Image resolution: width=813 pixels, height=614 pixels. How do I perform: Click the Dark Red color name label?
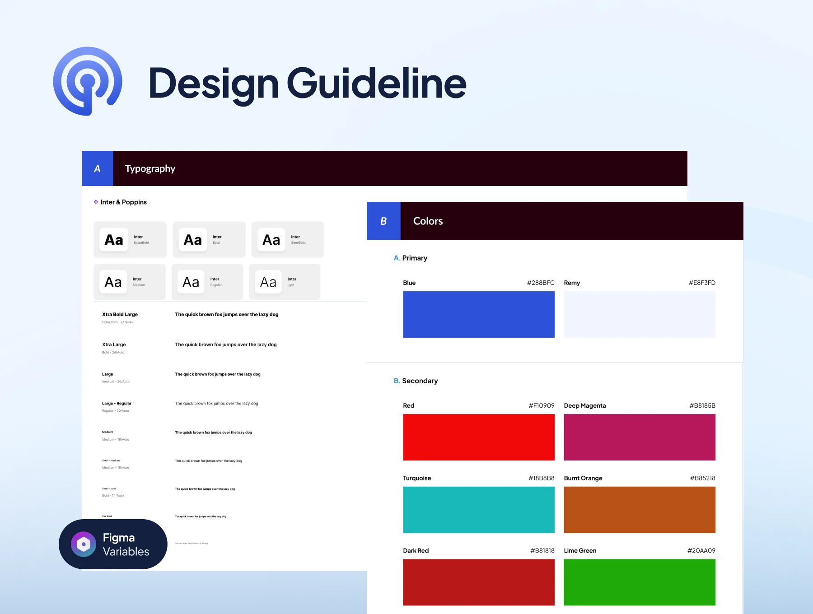(416, 550)
